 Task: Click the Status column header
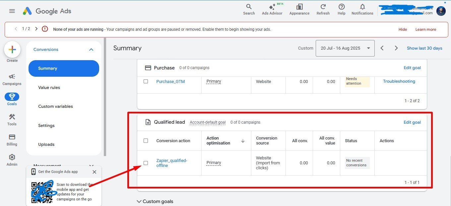(351, 141)
